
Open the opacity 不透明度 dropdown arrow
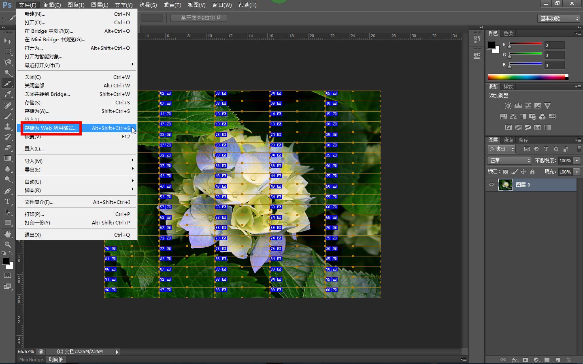coord(577,161)
